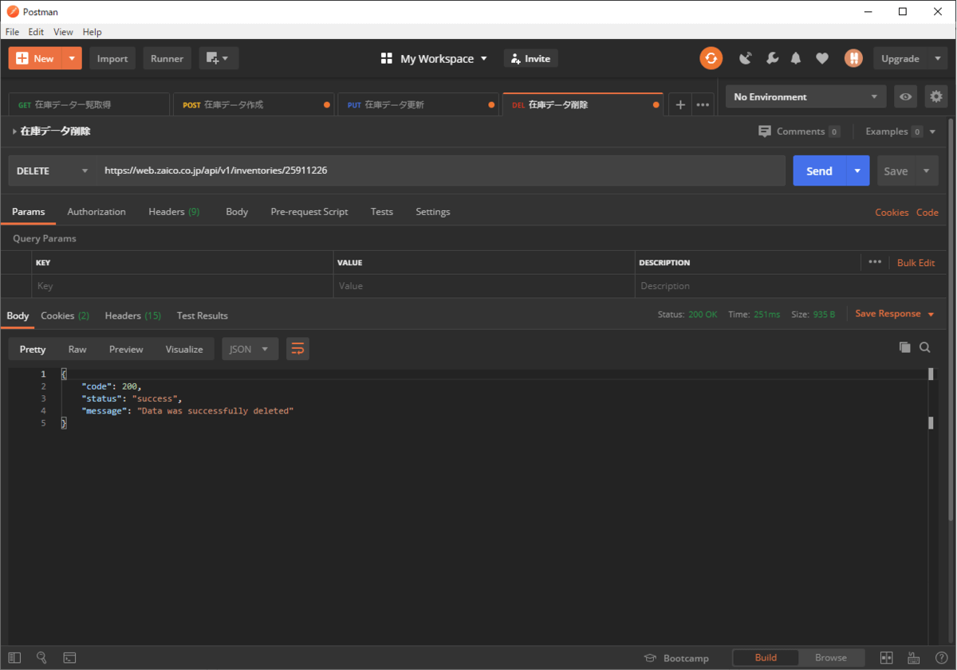Open the Cookies link

point(892,212)
